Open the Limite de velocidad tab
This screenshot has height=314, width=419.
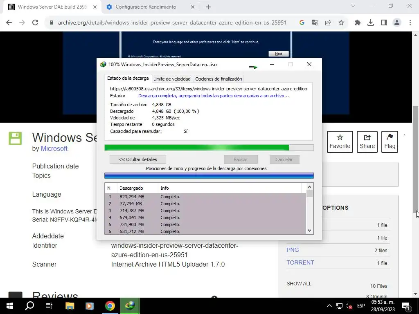tap(172, 79)
